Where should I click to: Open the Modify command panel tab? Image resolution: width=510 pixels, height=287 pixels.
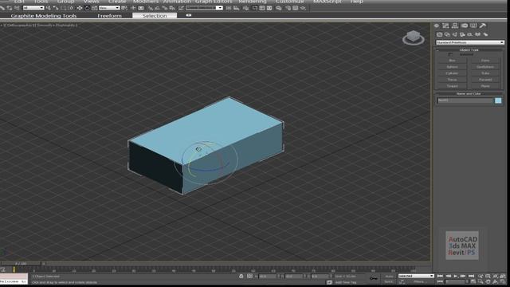445,26
